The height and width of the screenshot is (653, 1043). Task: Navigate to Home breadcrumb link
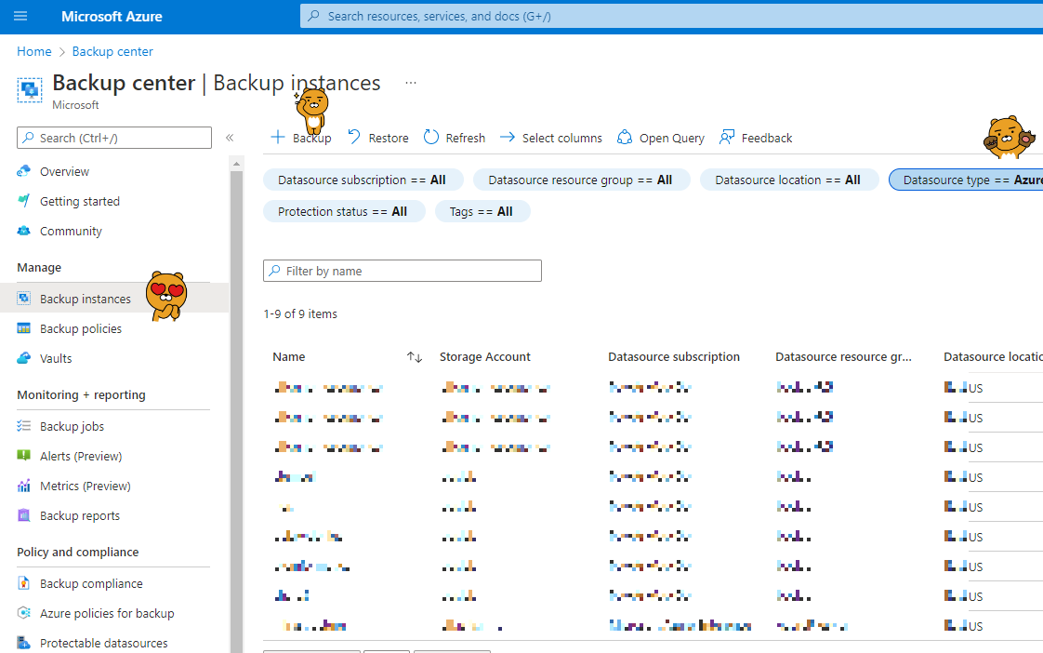coord(33,51)
